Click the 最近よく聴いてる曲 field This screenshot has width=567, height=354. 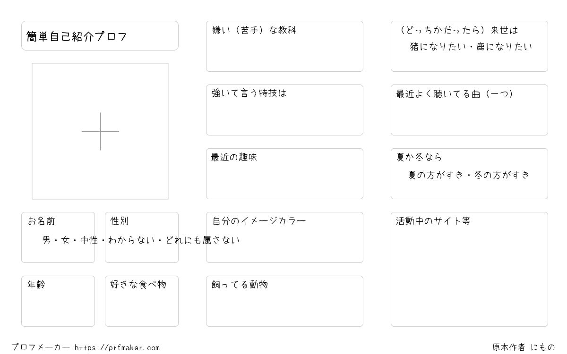tap(469, 110)
